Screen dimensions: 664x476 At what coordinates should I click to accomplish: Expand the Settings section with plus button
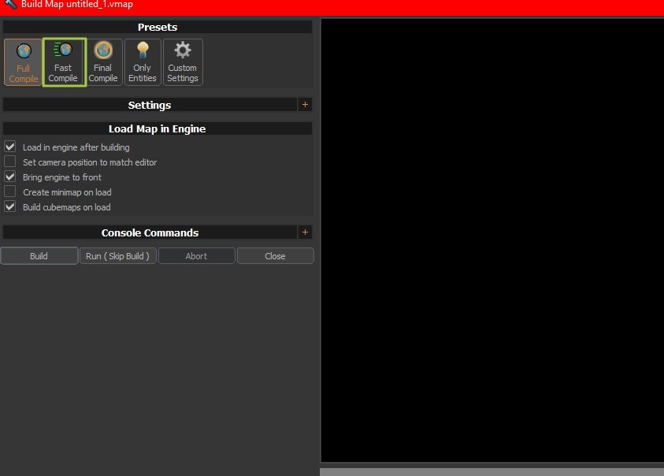pos(305,105)
